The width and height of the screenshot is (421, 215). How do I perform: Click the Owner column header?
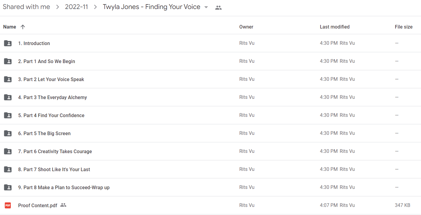coord(246,27)
